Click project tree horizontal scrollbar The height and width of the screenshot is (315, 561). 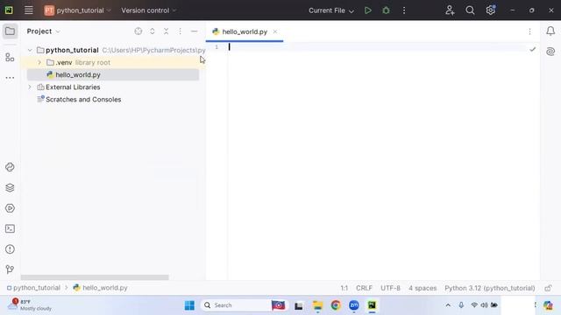[x=95, y=277]
